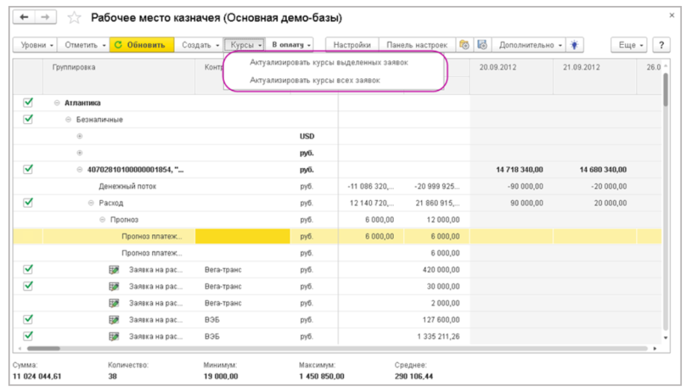The width and height of the screenshot is (686, 392).
Task: Click the Максимум value 1 450 850,00
Action: pyautogui.click(x=322, y=376)
